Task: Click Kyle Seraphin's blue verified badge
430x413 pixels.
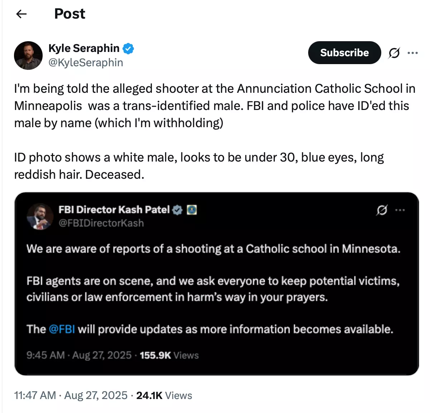Action: [128, 48]
